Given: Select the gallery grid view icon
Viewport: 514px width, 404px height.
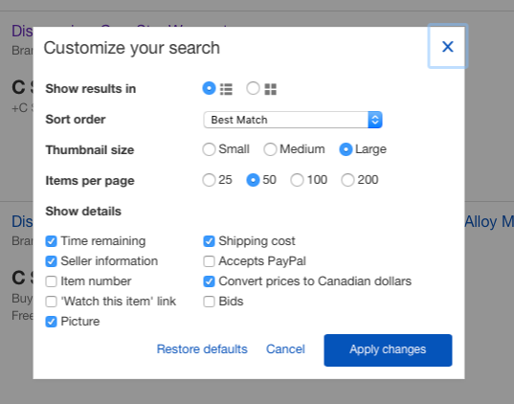Looking at the screenshot, I should tap(271, 89).
